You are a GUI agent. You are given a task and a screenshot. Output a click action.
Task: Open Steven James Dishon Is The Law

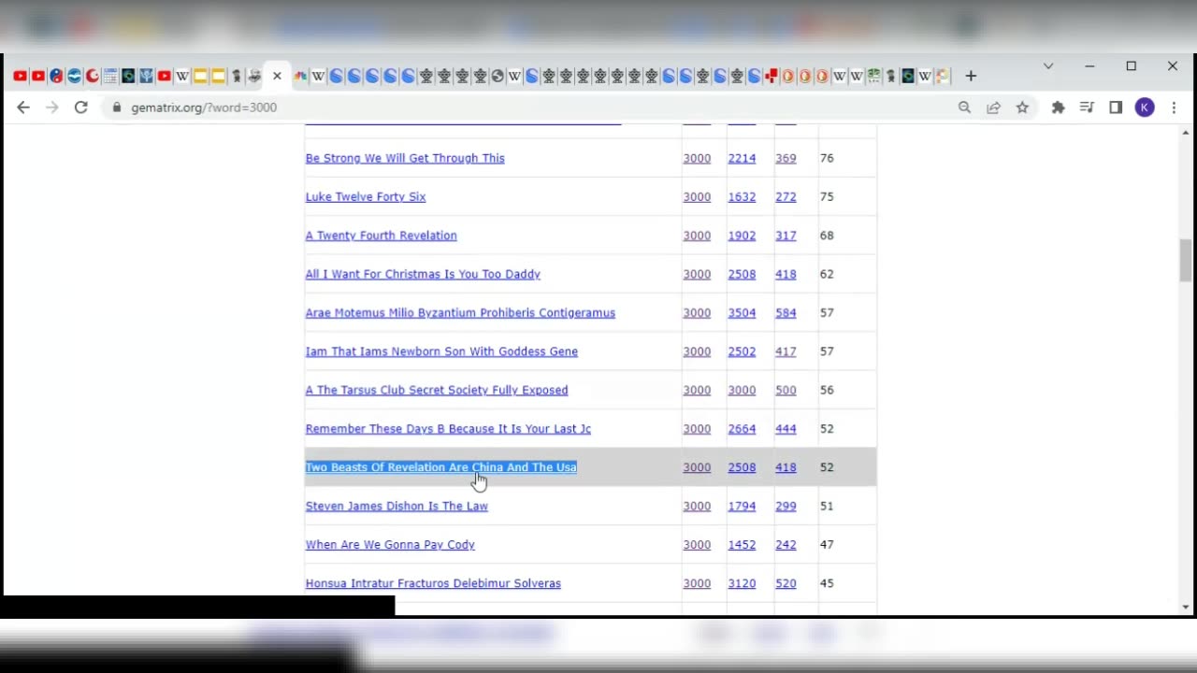coord(397,506)
